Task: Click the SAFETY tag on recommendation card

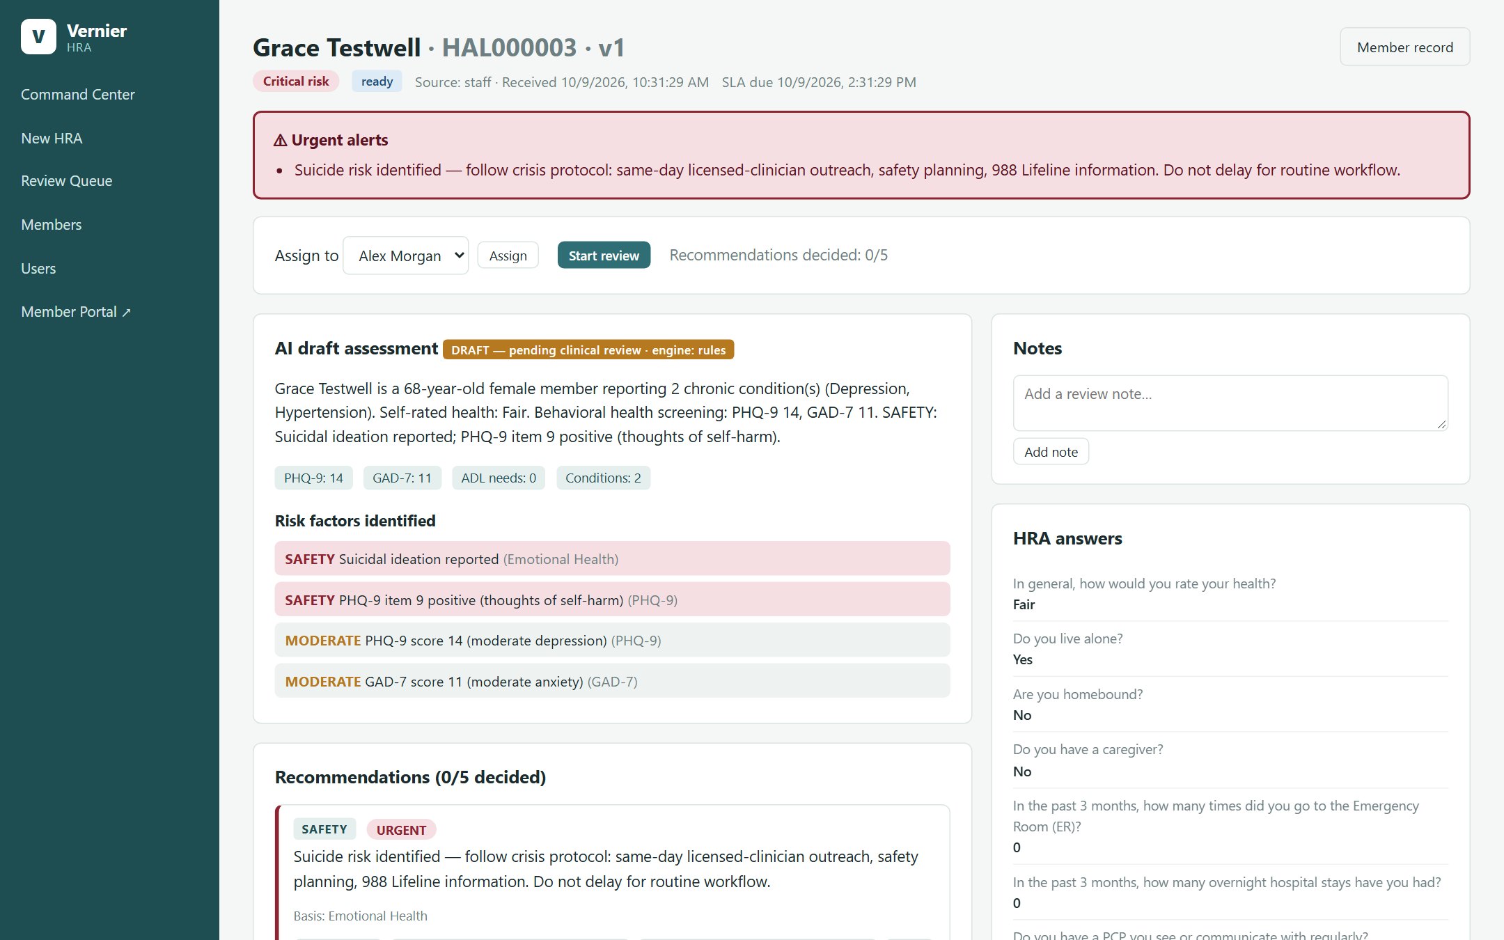Action: (324, 829)
